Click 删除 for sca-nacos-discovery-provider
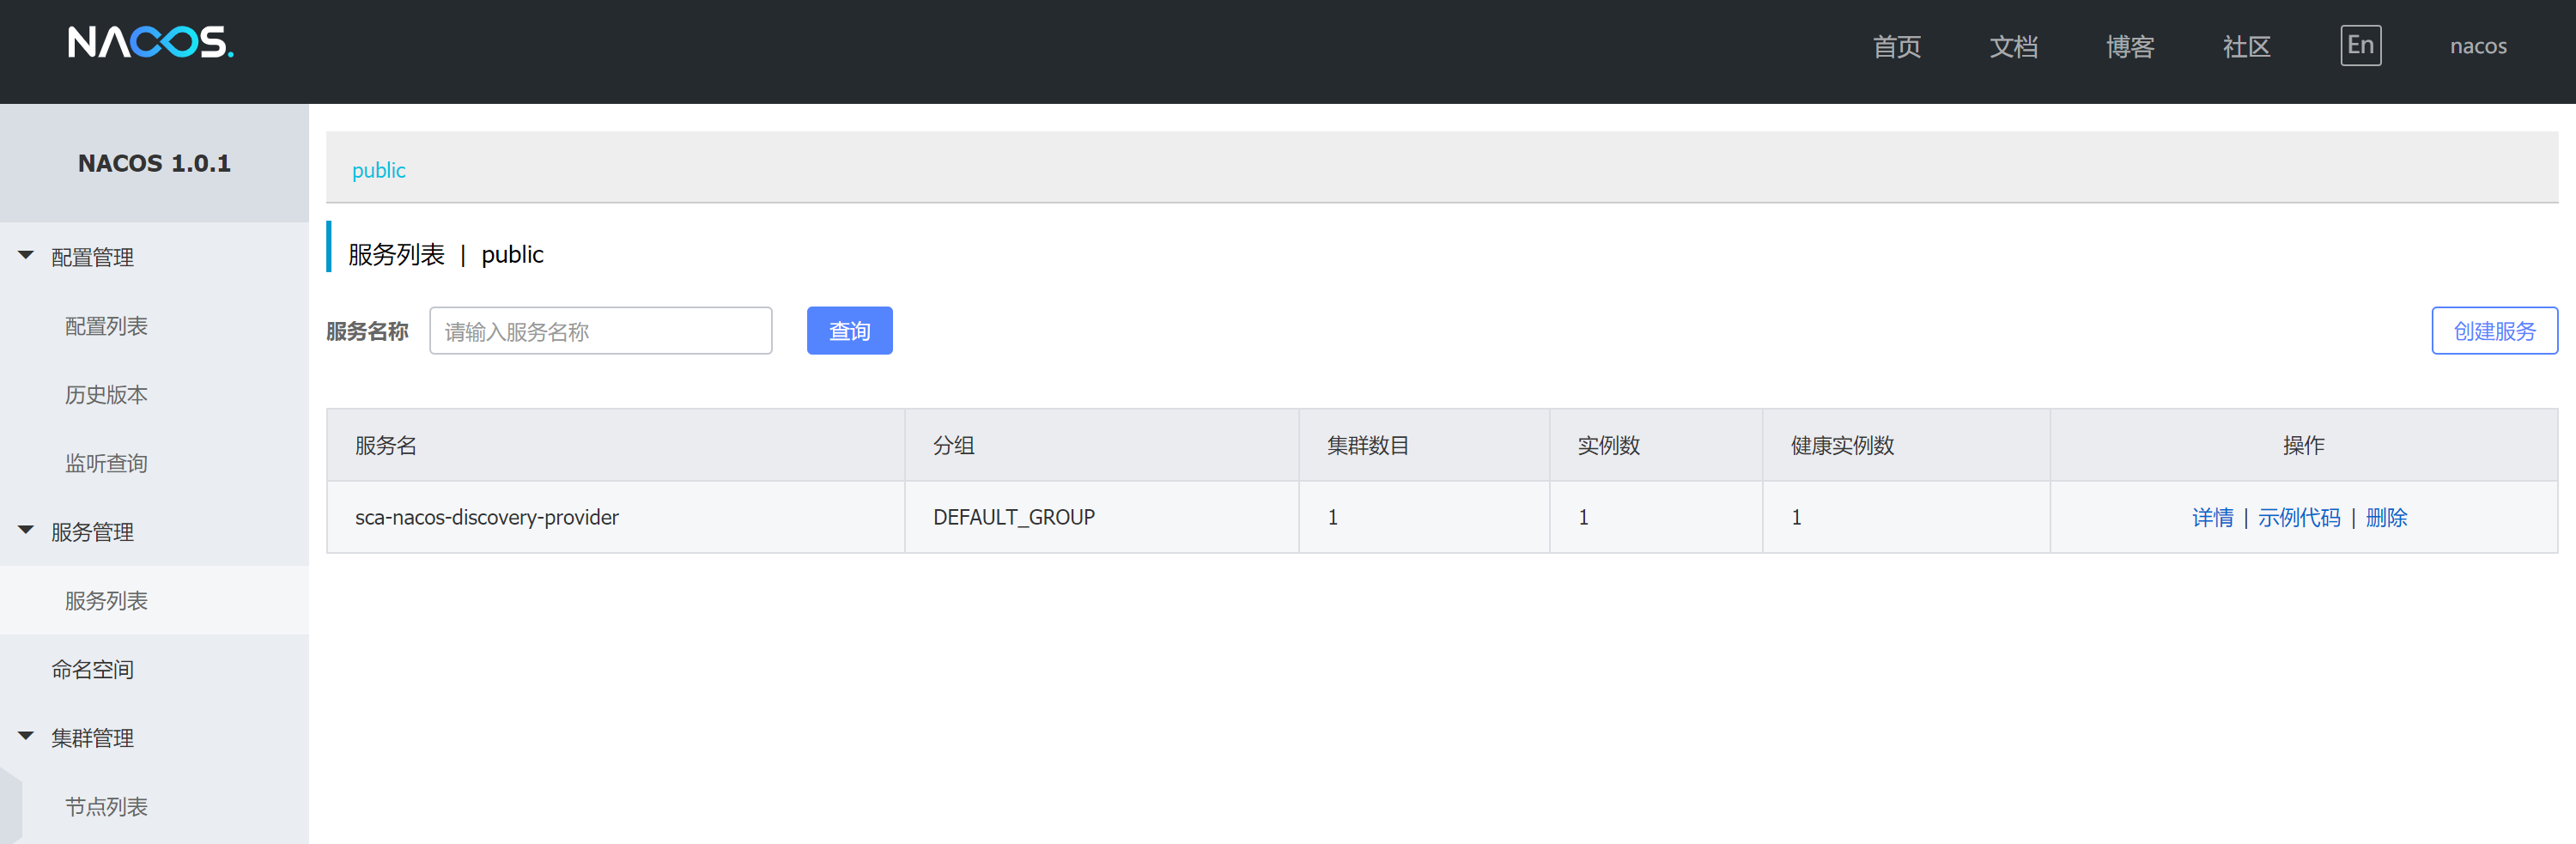Viewport: 2576px width, 844px height. (x=2386, y=517)
